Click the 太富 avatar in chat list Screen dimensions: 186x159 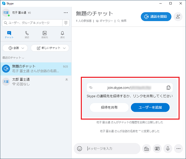point(6,82)
